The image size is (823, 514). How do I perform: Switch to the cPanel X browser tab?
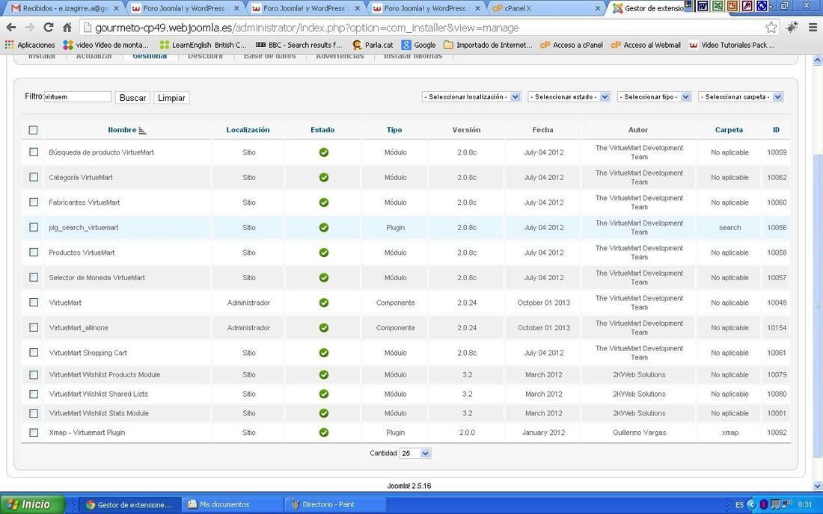click(x=546, y=8)
